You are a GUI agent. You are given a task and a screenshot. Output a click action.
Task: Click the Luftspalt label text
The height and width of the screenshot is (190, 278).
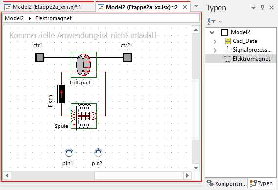(80, 83)
